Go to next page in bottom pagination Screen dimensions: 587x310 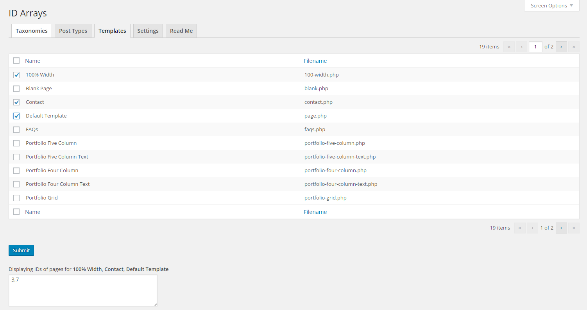561,228
